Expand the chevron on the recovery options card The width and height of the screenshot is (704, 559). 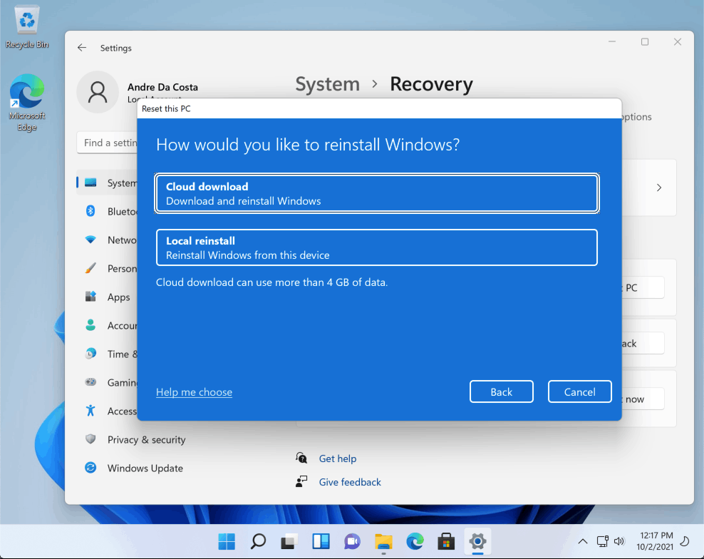[658, 187]
